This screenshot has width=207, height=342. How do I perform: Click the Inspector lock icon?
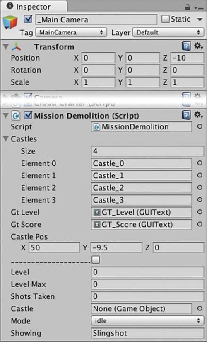188,7
